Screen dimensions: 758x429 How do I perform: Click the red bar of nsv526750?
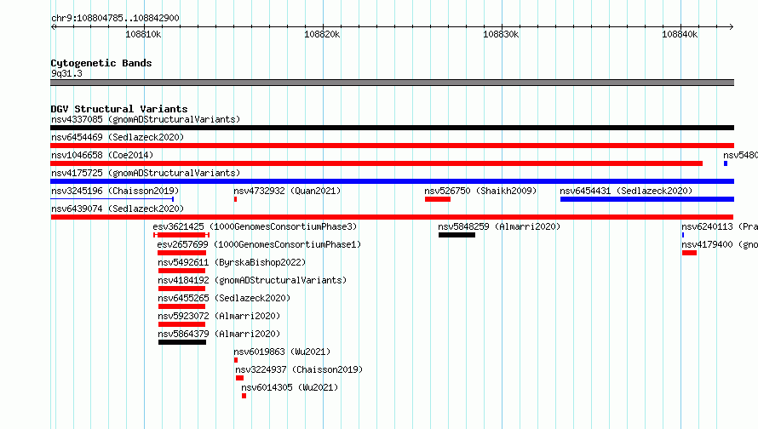tap(438, 199)
